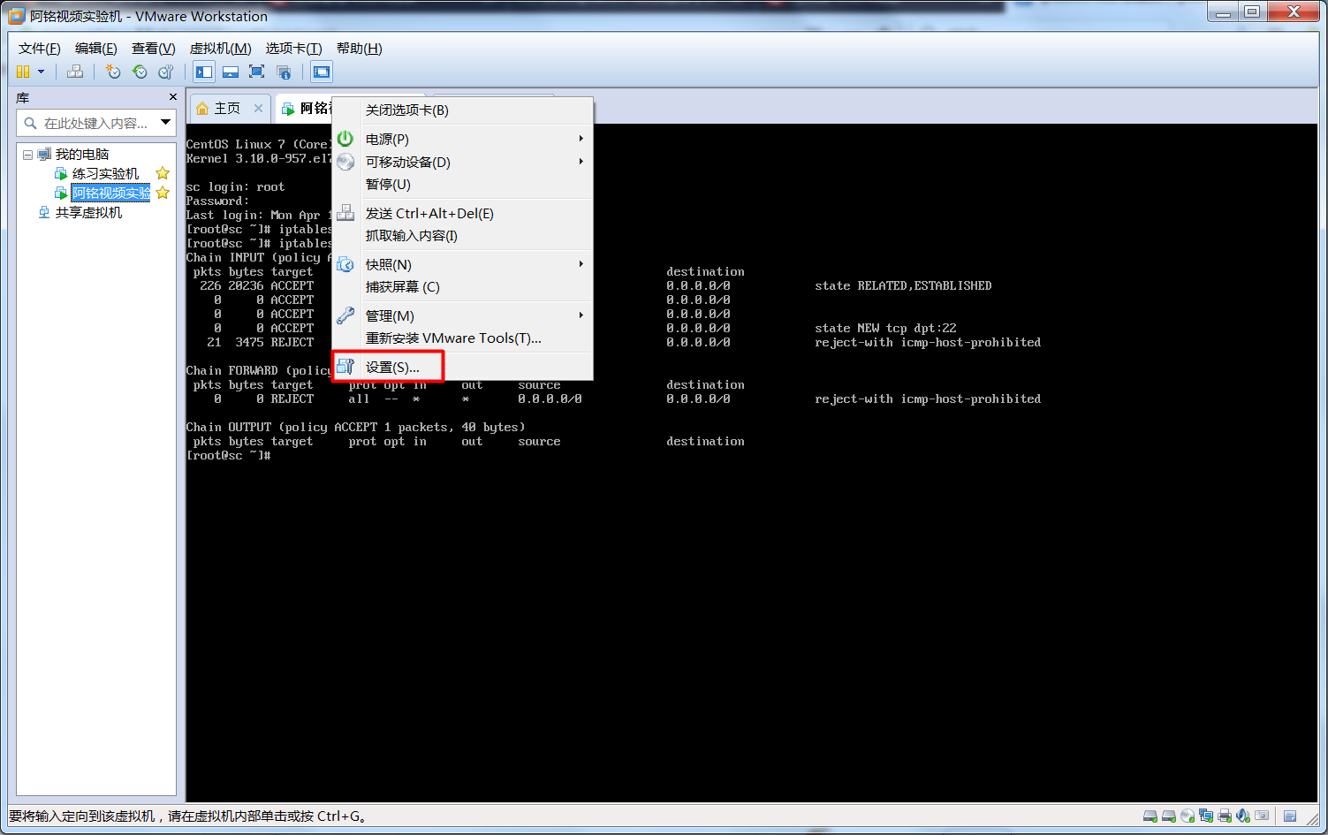Open the power options dropdown arrow
1328x835 pixels.
(x=41, y=72)
